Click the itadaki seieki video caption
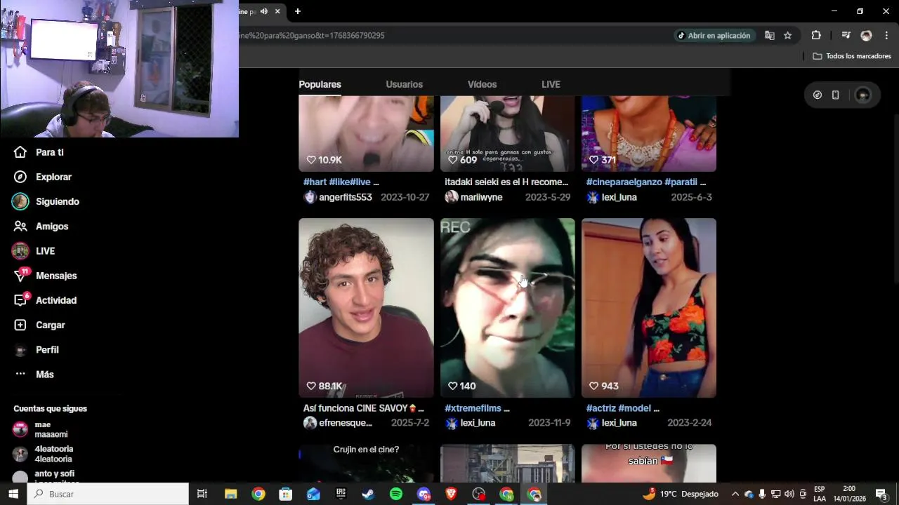Image resolution: width=899 pixels, height=505 pixels. tap(506, 182)
